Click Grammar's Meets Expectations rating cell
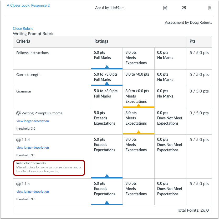The width and height of the screenshot is (219, 219). click(138, 96)
